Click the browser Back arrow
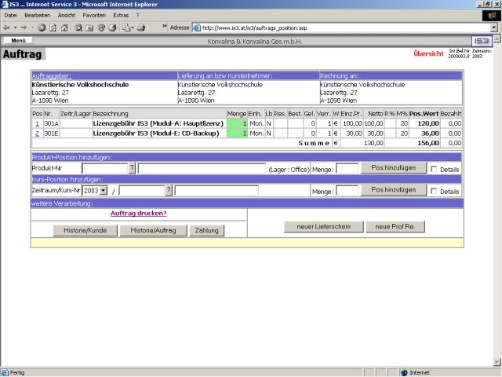This screenshot has height=377, width=502. (7, 28)
